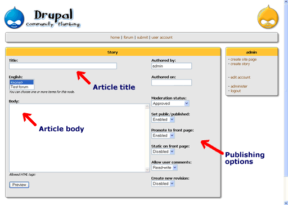288x205 pixels.
Task: Focus the Authored on field
Action: [172, 82]
